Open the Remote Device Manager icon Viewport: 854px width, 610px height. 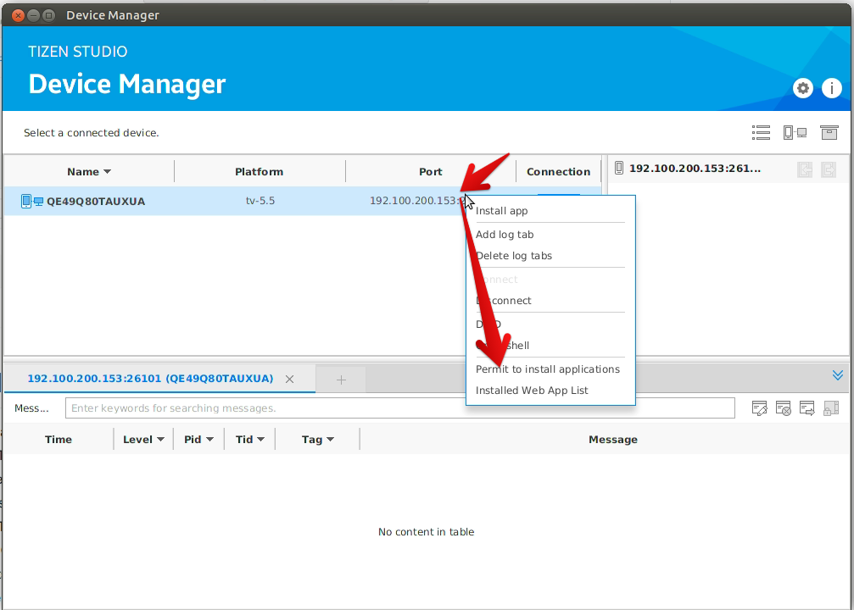[795, 133]
